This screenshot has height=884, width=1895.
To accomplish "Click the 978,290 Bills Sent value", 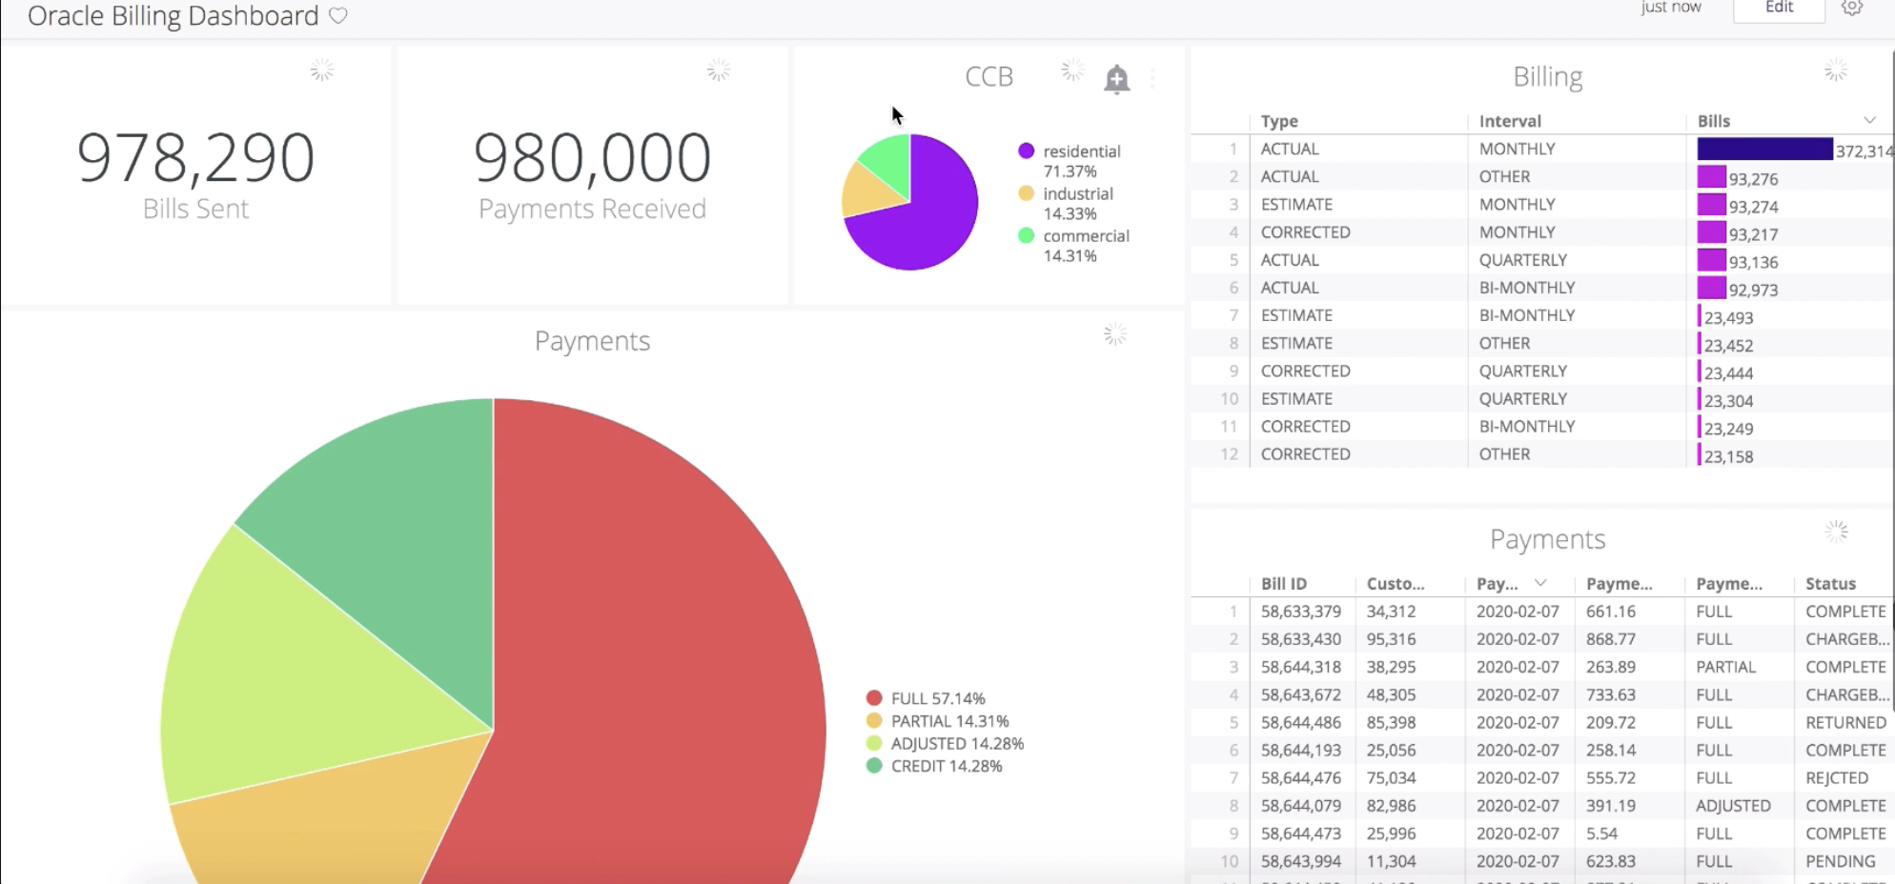I will 195,157.
